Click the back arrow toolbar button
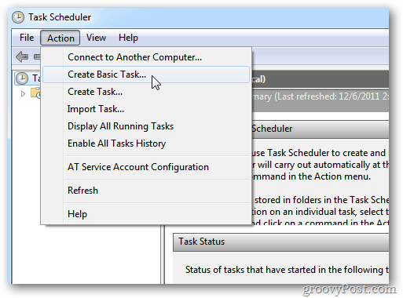The height and width of the screenshot is (298, 403). coord(22,56)
